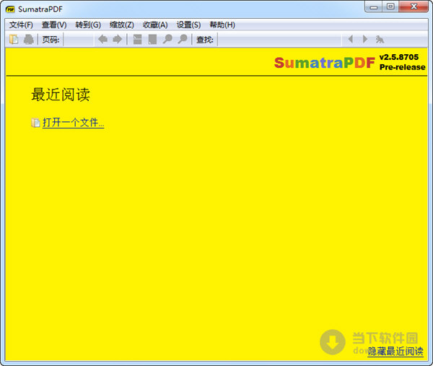Minimize the SumatraPDF window

click(x=374, y=6)
